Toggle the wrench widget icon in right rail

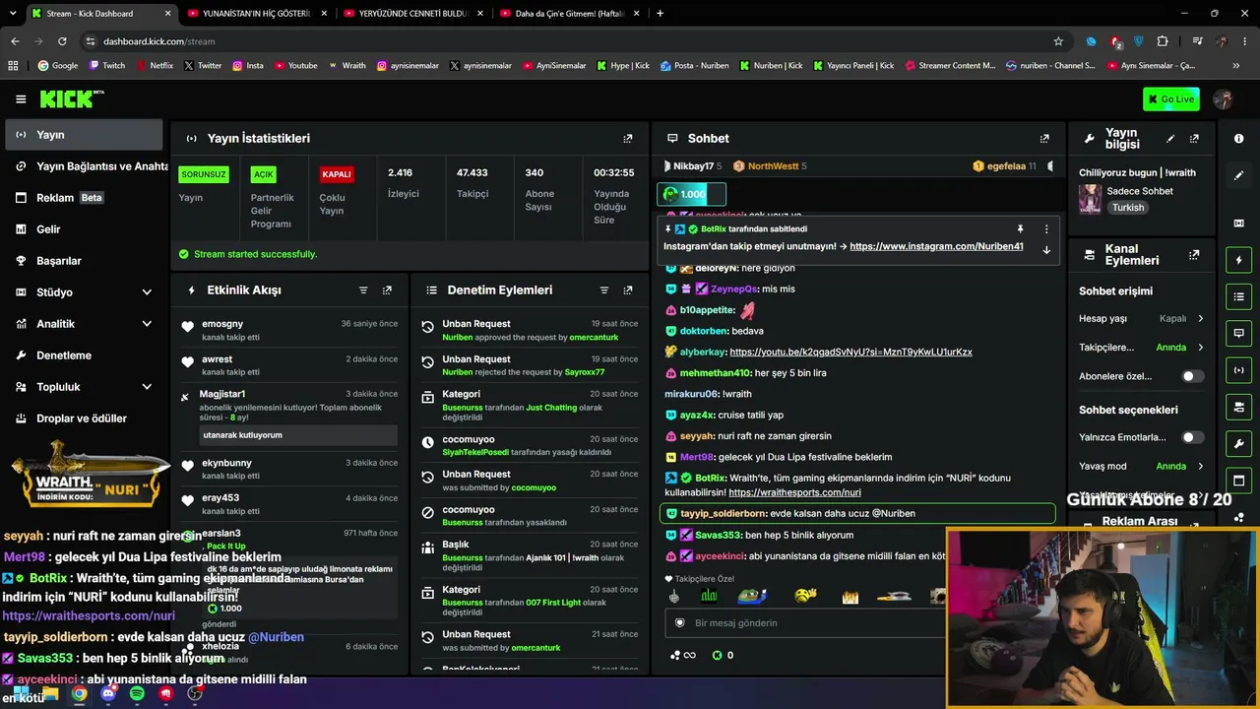point(1239,443)
